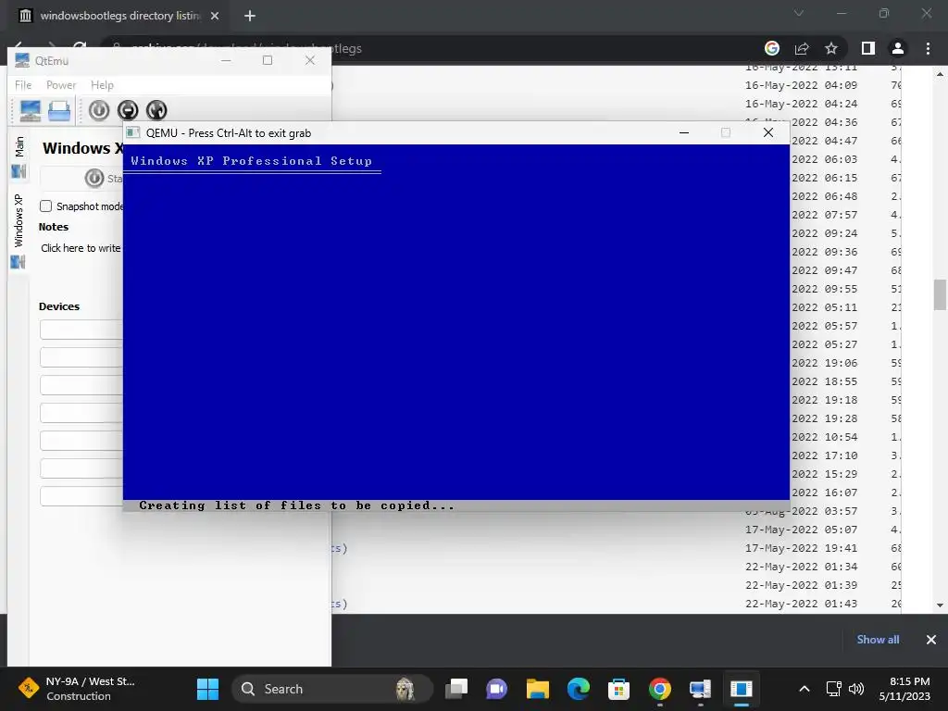Click the notes field 'Click here to write'
Viewport: 948px width, 711px height.
81,248
